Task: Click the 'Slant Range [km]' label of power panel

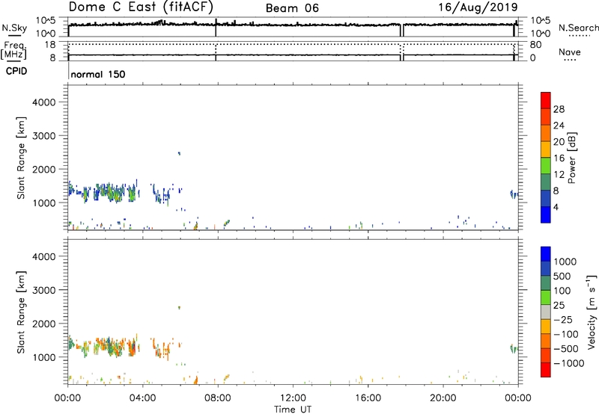Action: 21,158
